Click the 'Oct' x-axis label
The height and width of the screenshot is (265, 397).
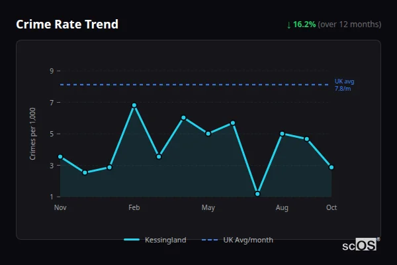coord(331,207)
